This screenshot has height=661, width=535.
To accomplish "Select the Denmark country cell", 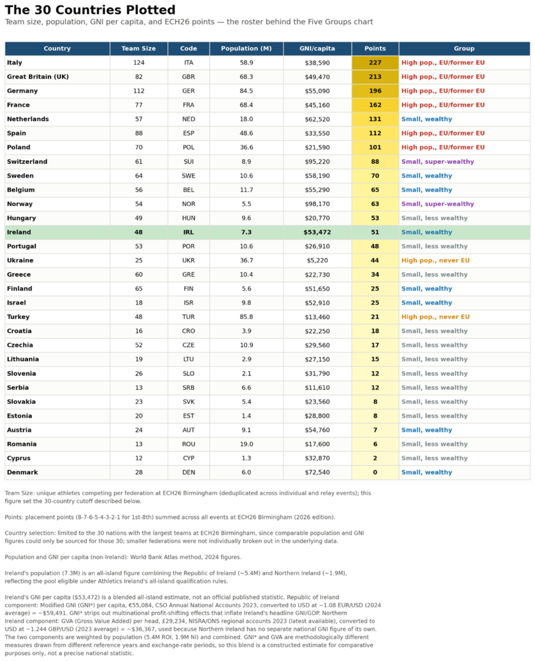I will click(57, 472).
